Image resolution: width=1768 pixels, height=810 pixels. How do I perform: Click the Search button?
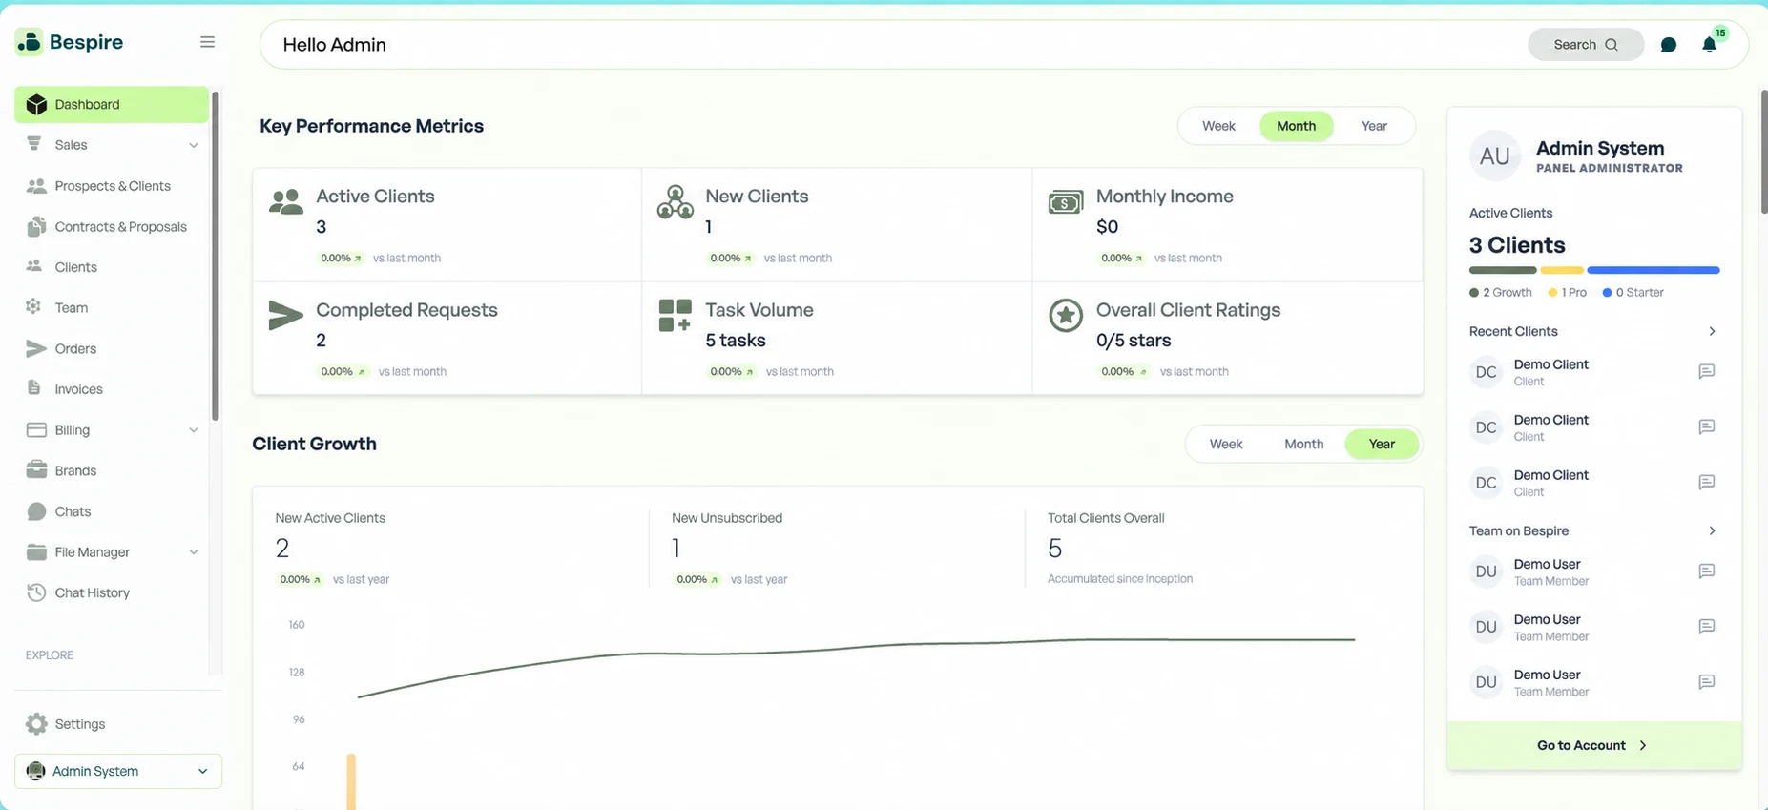click(x=1586, y=45)
